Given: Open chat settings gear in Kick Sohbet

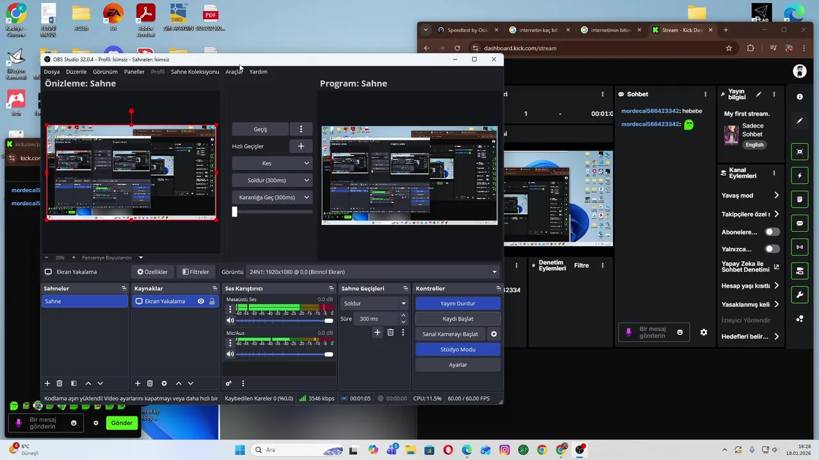Looking at the screenshot, I should click(704, 332).
